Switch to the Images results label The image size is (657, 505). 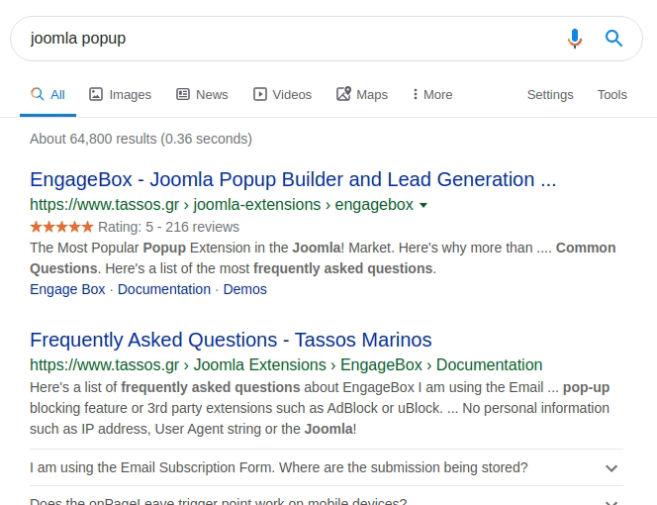tap(131, 95)
